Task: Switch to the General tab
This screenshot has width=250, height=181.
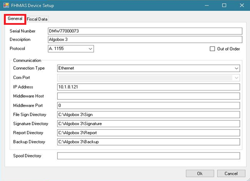Action: tap(15, 19)
